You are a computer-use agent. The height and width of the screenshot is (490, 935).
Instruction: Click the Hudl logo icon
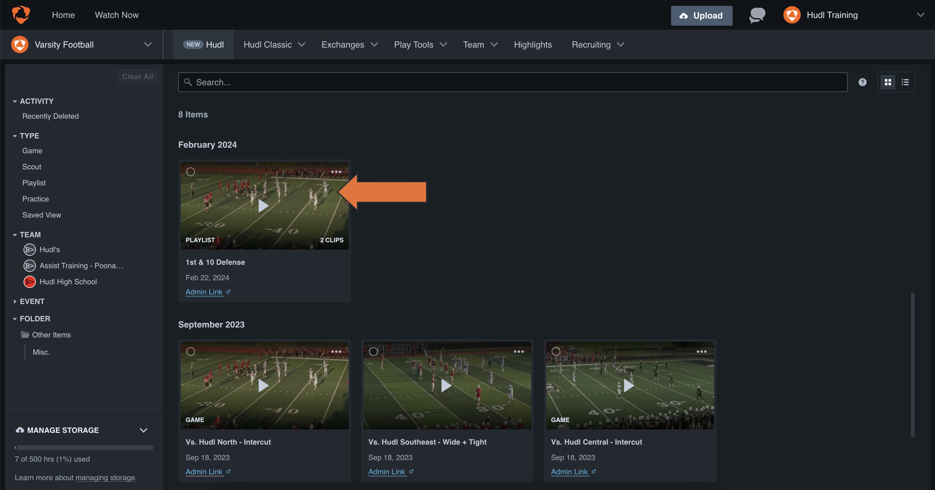[21, 15]
